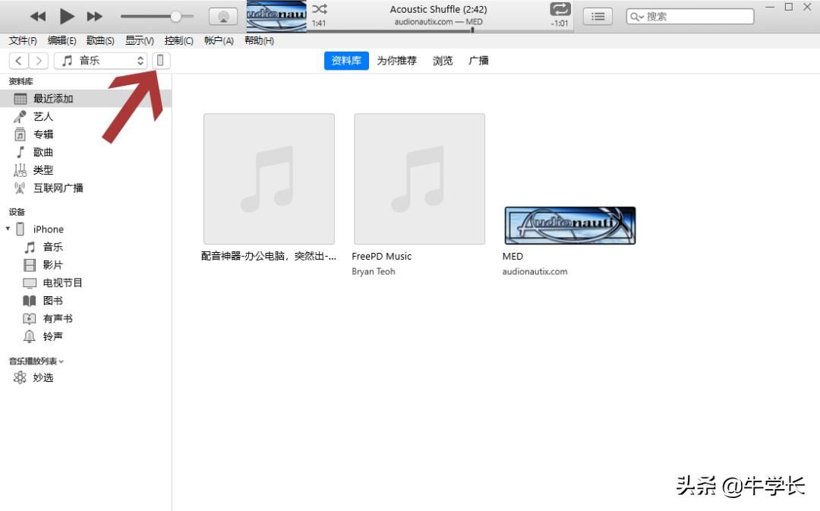Start playback with the play button
820x511 pixels.
tap(66, 17)
